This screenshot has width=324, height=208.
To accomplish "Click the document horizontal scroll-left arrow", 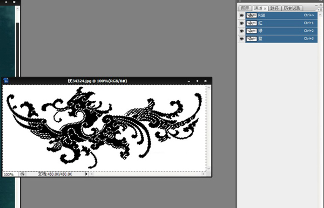I will [x=92, y=174].
